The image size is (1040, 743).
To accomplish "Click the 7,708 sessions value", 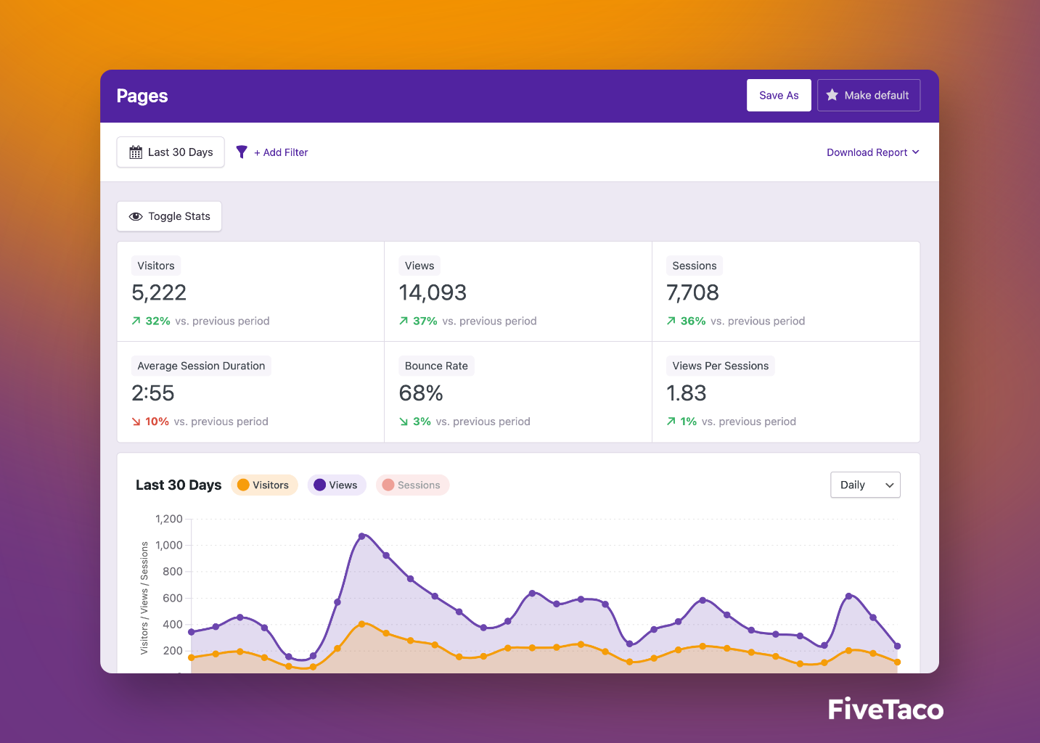I will coord(692,292).
